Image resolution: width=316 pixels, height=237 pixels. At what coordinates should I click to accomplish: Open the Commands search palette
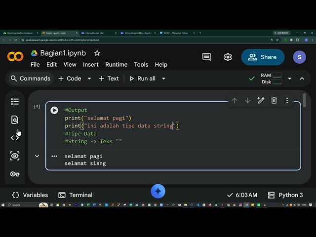tap(31, 79)
